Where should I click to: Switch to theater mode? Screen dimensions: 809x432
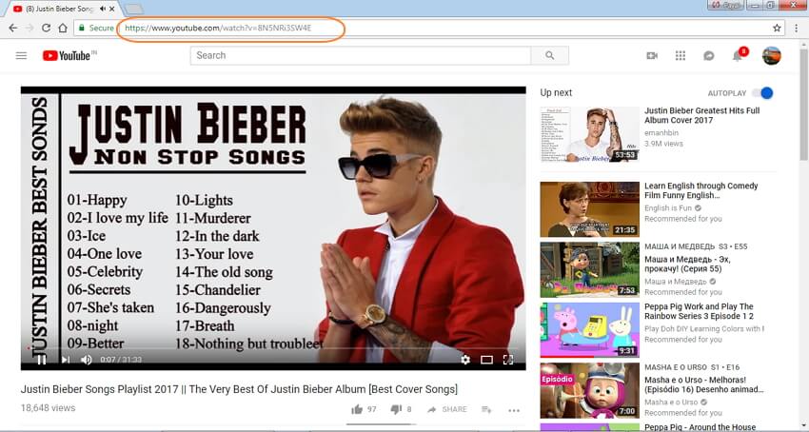(486, 360)
